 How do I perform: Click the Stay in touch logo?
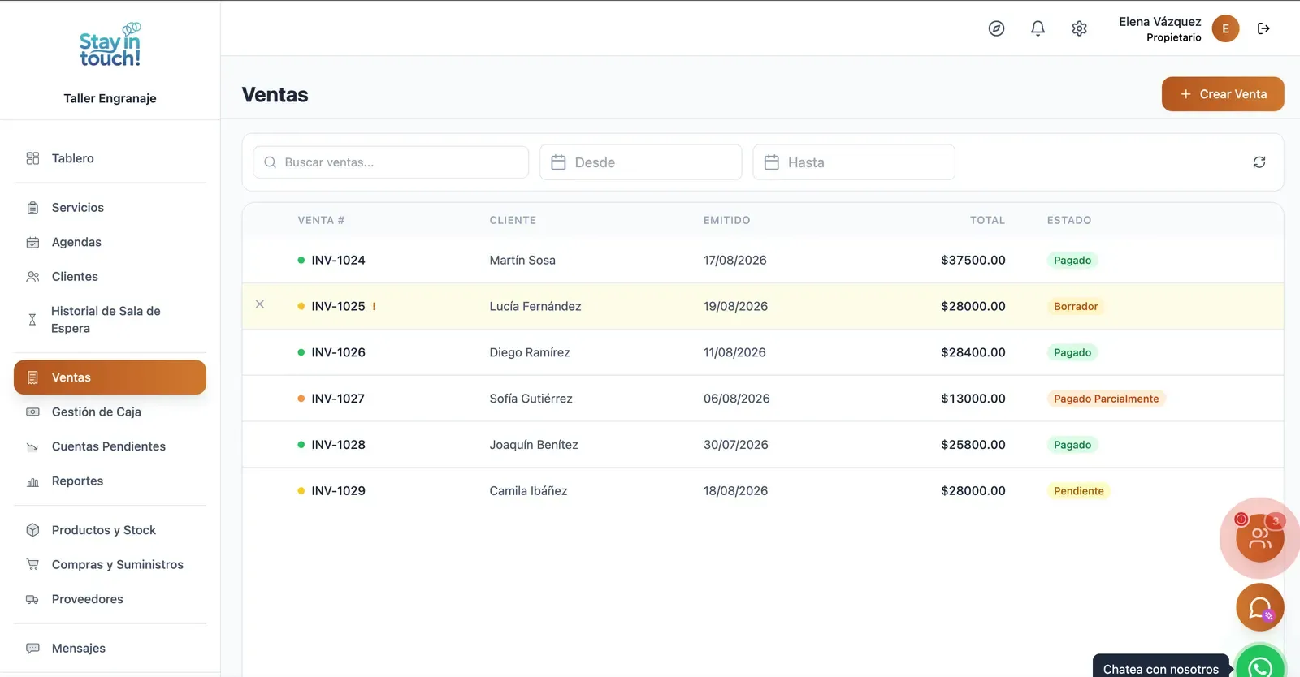click(110, 45)
